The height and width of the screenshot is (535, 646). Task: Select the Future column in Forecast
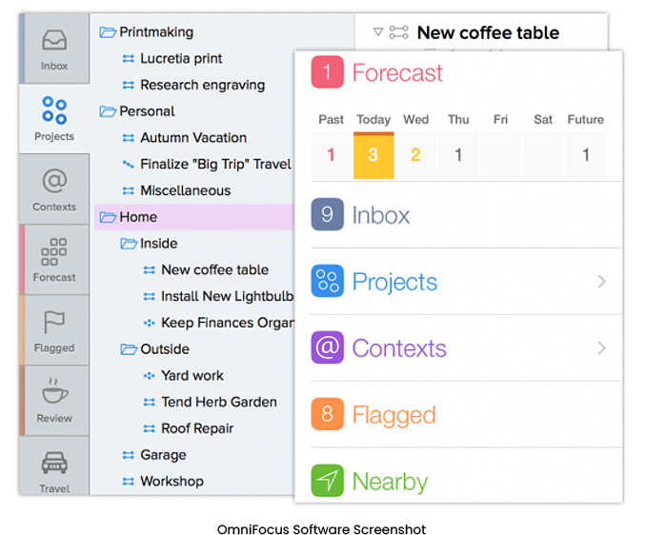tap(585, 155)
